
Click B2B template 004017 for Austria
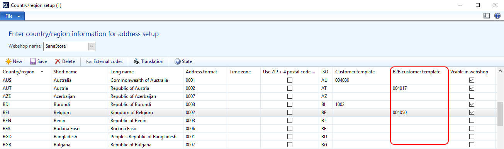pos(419,88)
